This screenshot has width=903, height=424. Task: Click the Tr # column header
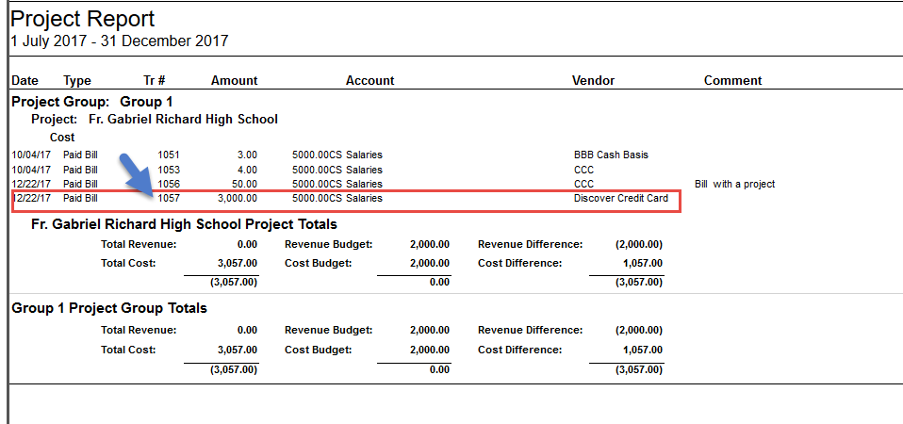(155, 80)
